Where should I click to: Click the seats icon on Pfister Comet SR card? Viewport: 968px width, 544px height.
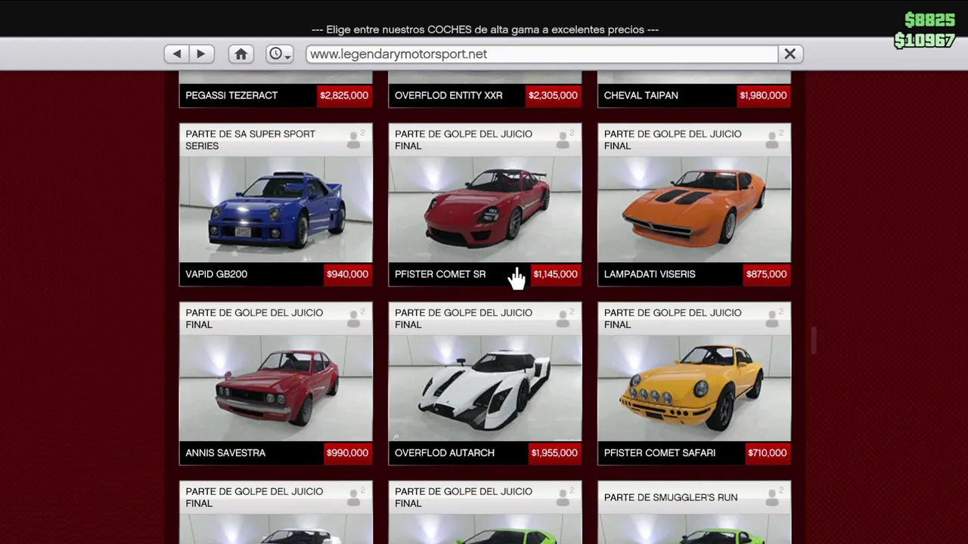[x=564, y=140]
